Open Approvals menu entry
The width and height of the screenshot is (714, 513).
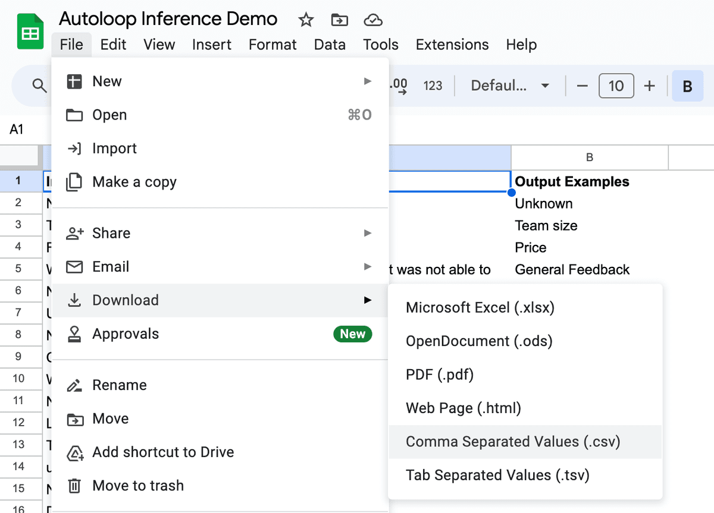pos(220,334)
